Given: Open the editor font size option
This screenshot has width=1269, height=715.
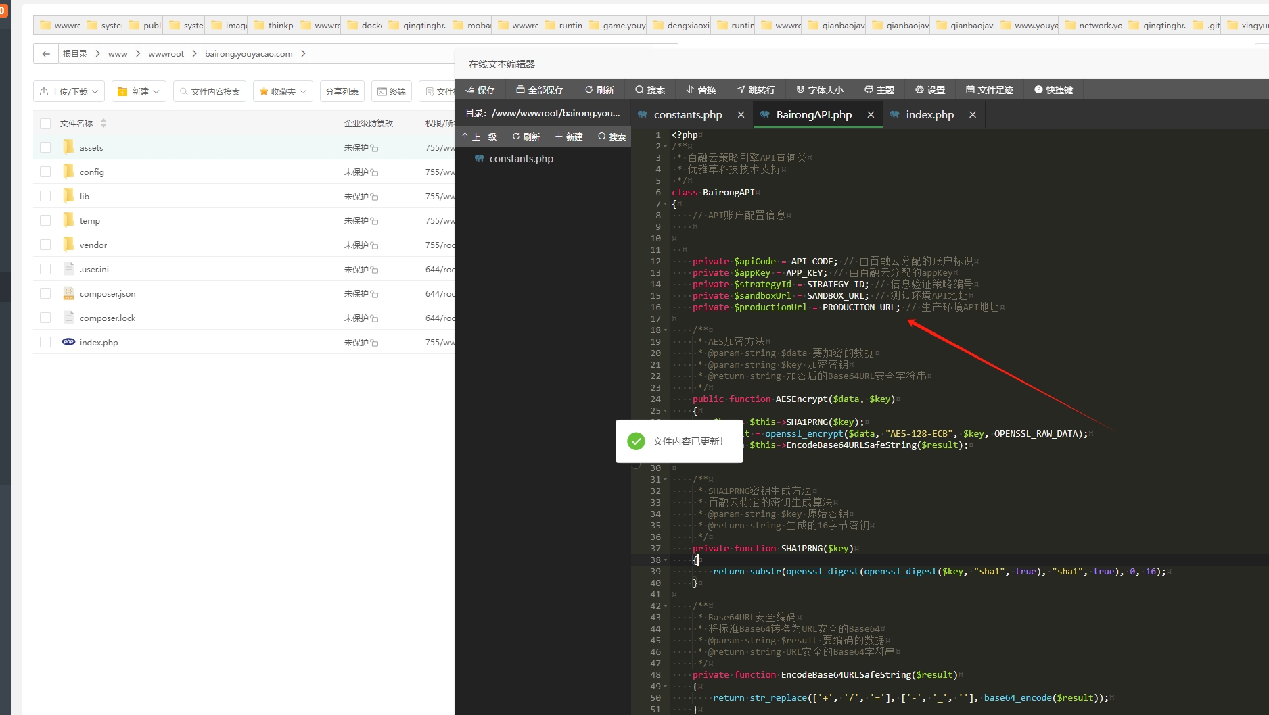Looking at the screenshot, I should [819, 90].
